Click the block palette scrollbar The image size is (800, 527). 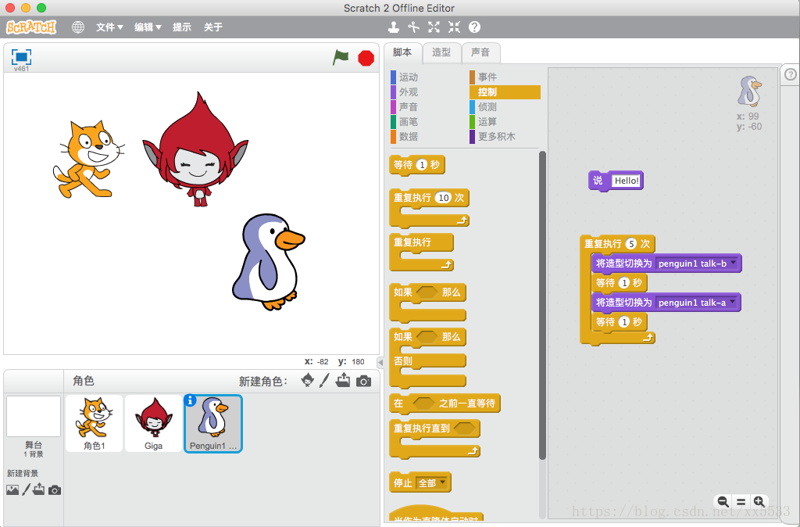pyautogui.click(x=542, y=306)
